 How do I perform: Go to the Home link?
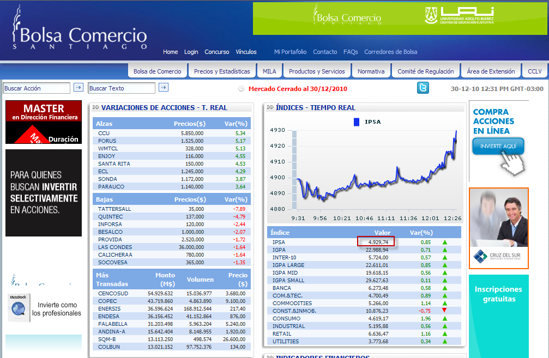pyautogui.click(x=171, y=52)
